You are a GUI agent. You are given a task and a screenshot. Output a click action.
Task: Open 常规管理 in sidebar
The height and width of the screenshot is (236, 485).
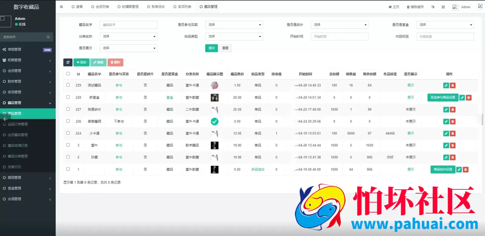pyautogui.click(x=28, y=49)
